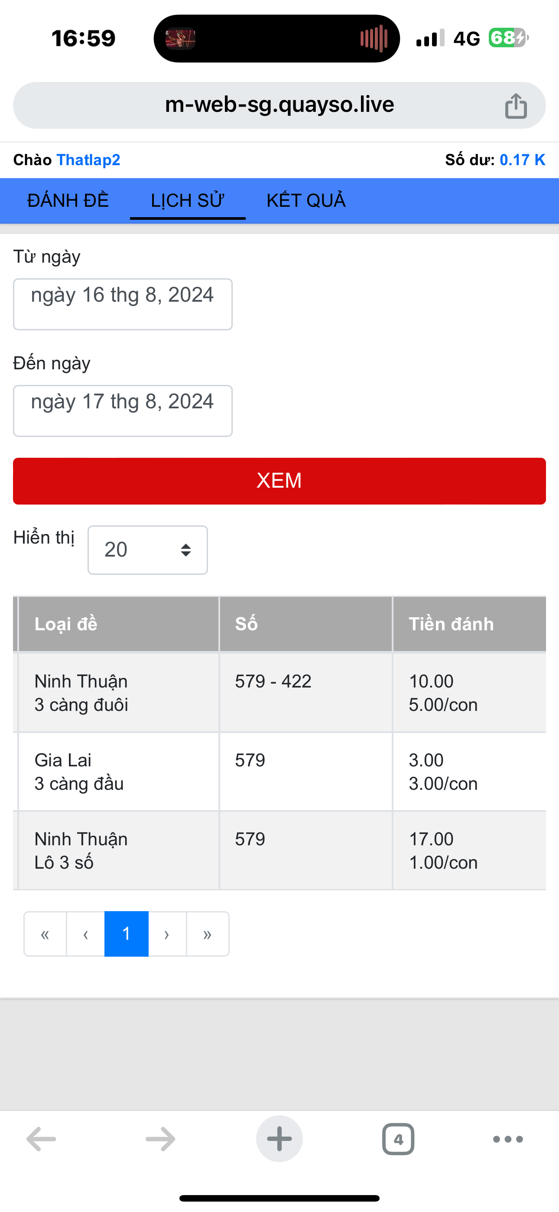Click the red XEM button

click(x=279, y=481)
